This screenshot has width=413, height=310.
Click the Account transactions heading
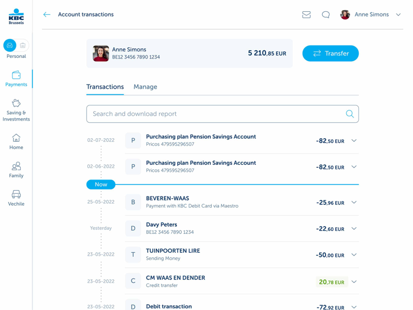click(x=86, y=15)
